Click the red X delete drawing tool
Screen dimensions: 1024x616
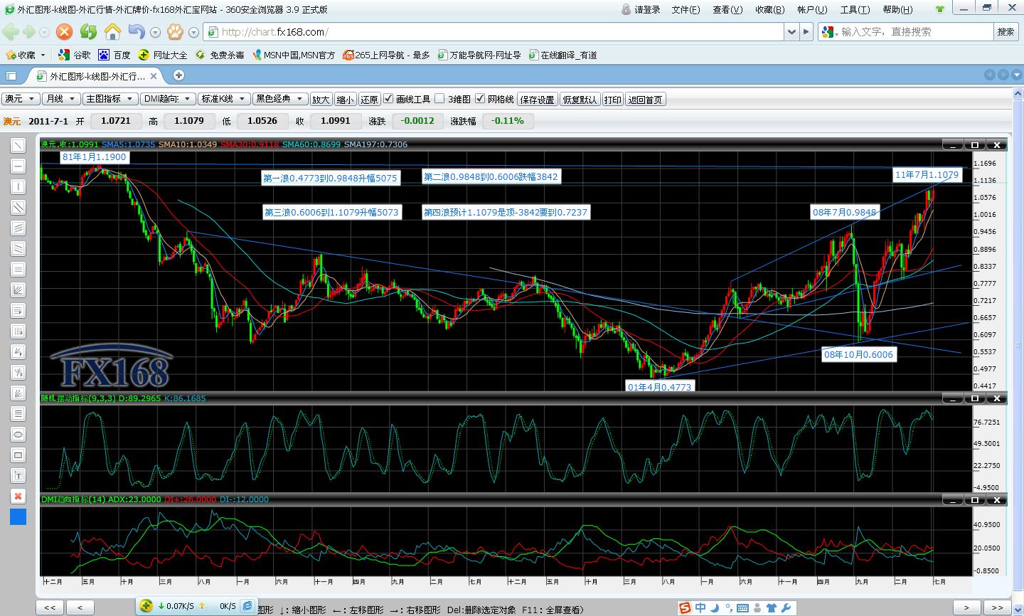pos(18,496)
